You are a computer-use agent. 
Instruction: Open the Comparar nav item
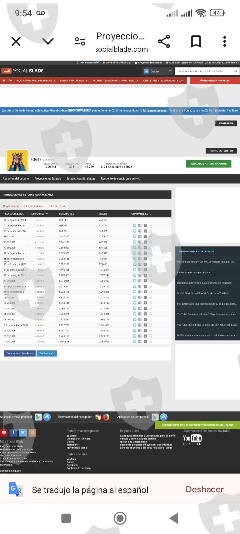point(168,80)
